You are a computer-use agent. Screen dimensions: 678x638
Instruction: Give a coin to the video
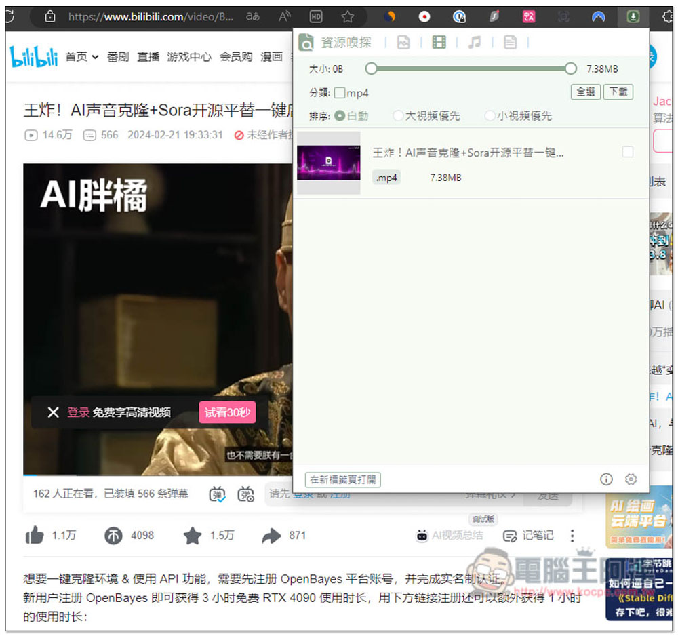pos(114,536)
